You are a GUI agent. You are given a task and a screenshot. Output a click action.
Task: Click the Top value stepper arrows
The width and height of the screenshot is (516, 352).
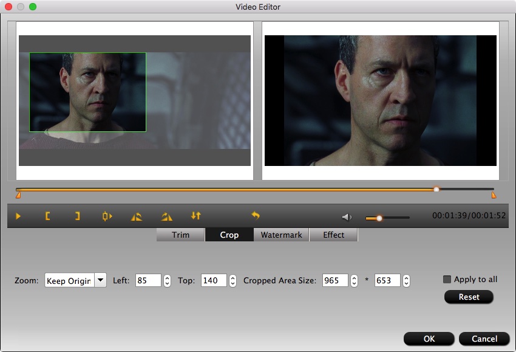pos(233,281)
